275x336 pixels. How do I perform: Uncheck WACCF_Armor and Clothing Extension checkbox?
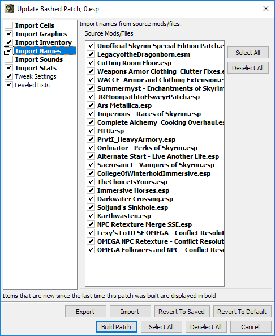tap(91, 80)
